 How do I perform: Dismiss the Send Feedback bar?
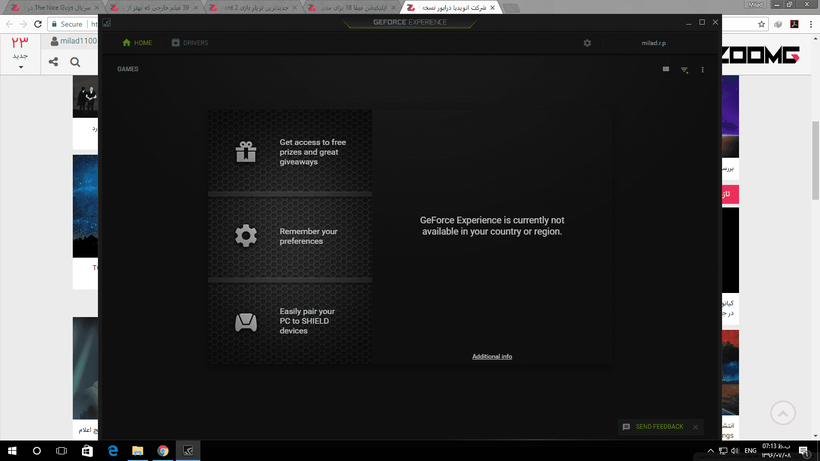(695, 427)
